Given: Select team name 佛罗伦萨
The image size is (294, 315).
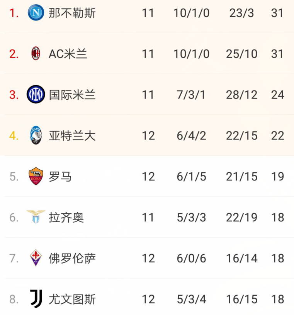Looking at the screenshot, I should (x=72, y=258).
